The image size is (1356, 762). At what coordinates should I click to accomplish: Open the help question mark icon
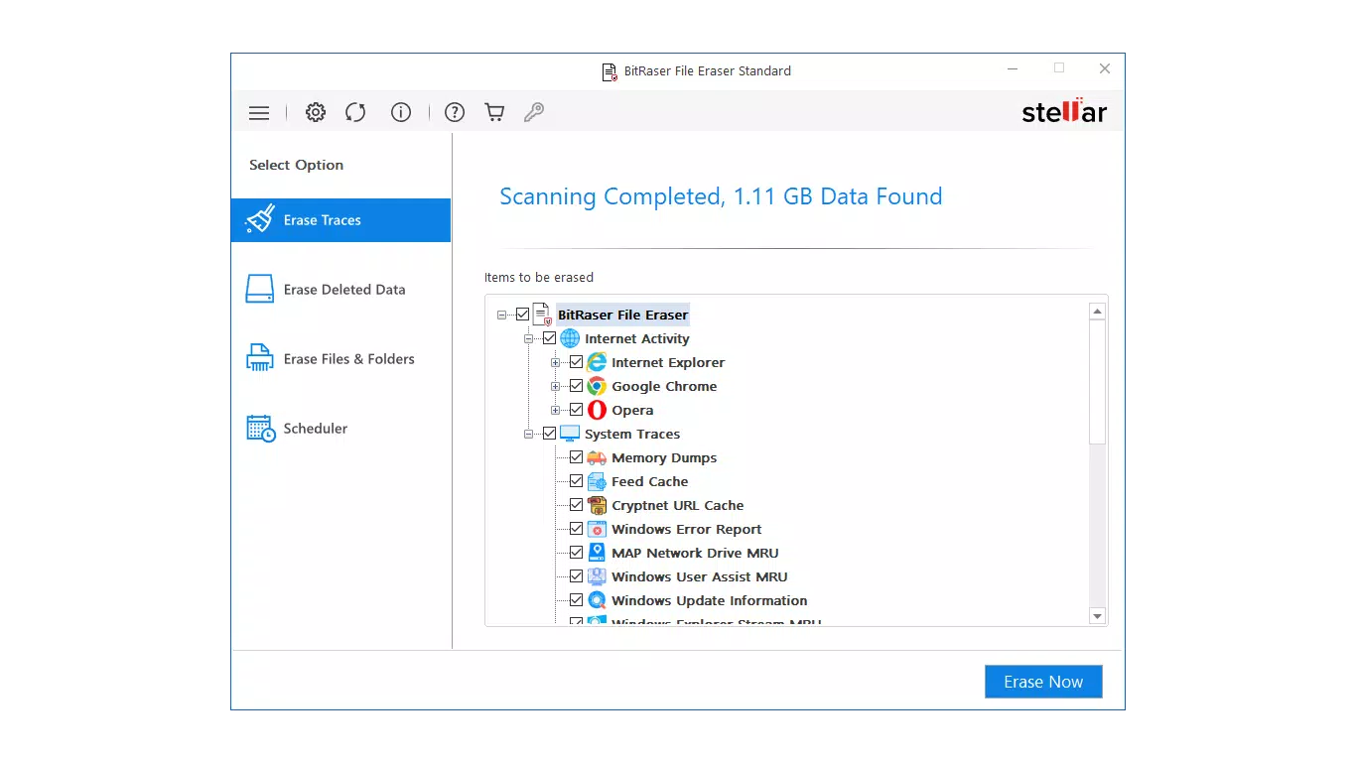tap(455, 112)
